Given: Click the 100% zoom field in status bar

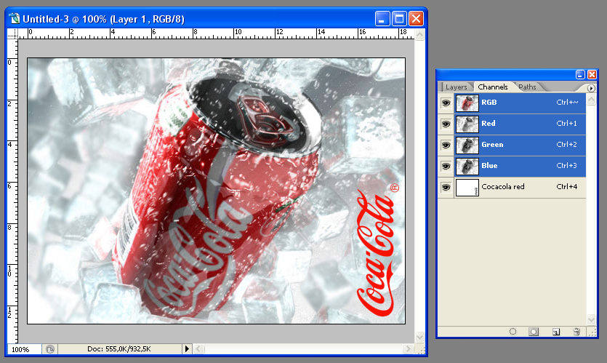Looking at the screenshot, I should [25, 349].
